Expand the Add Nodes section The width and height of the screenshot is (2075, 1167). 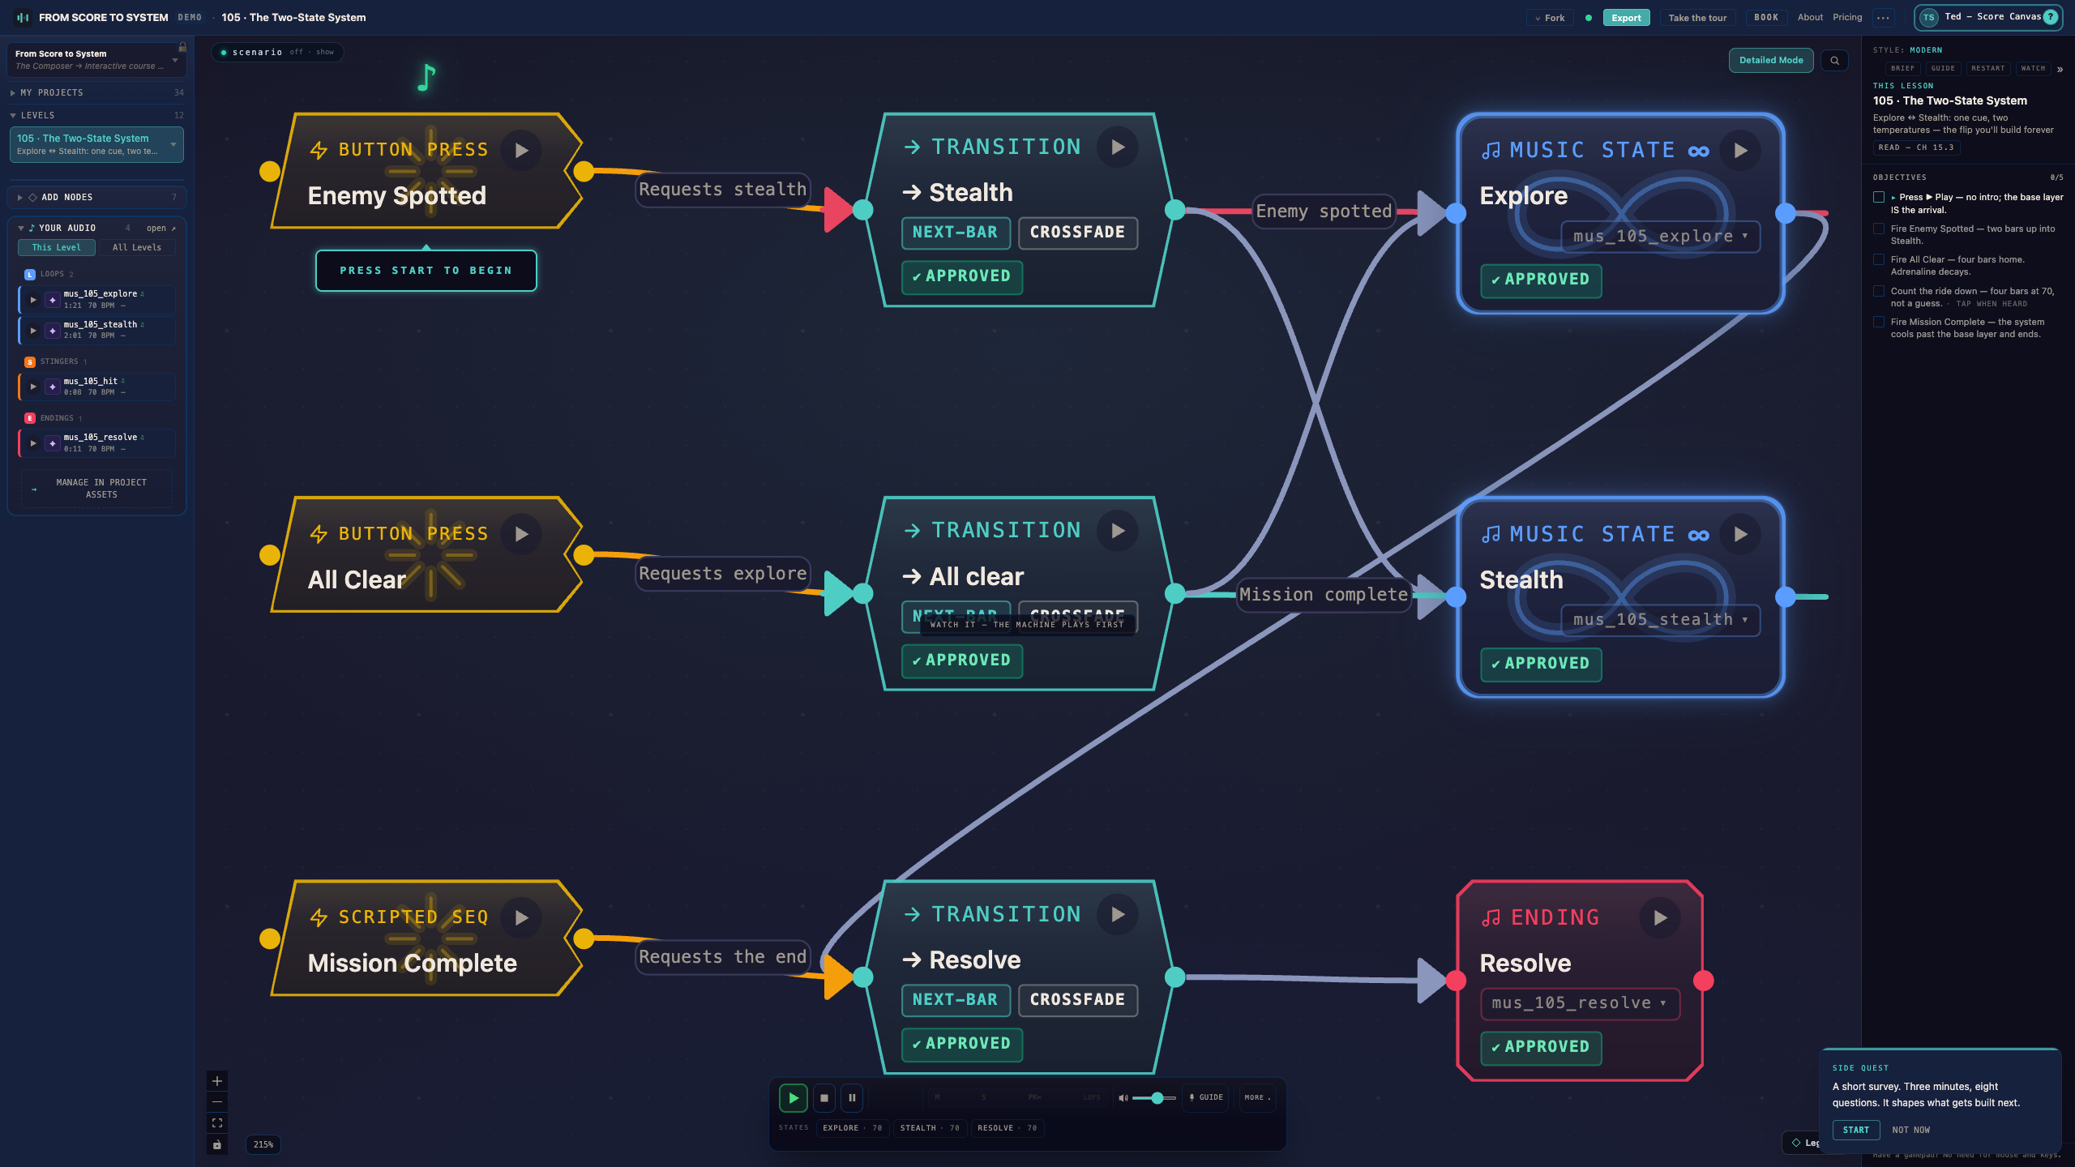click(x=96, y=198)
